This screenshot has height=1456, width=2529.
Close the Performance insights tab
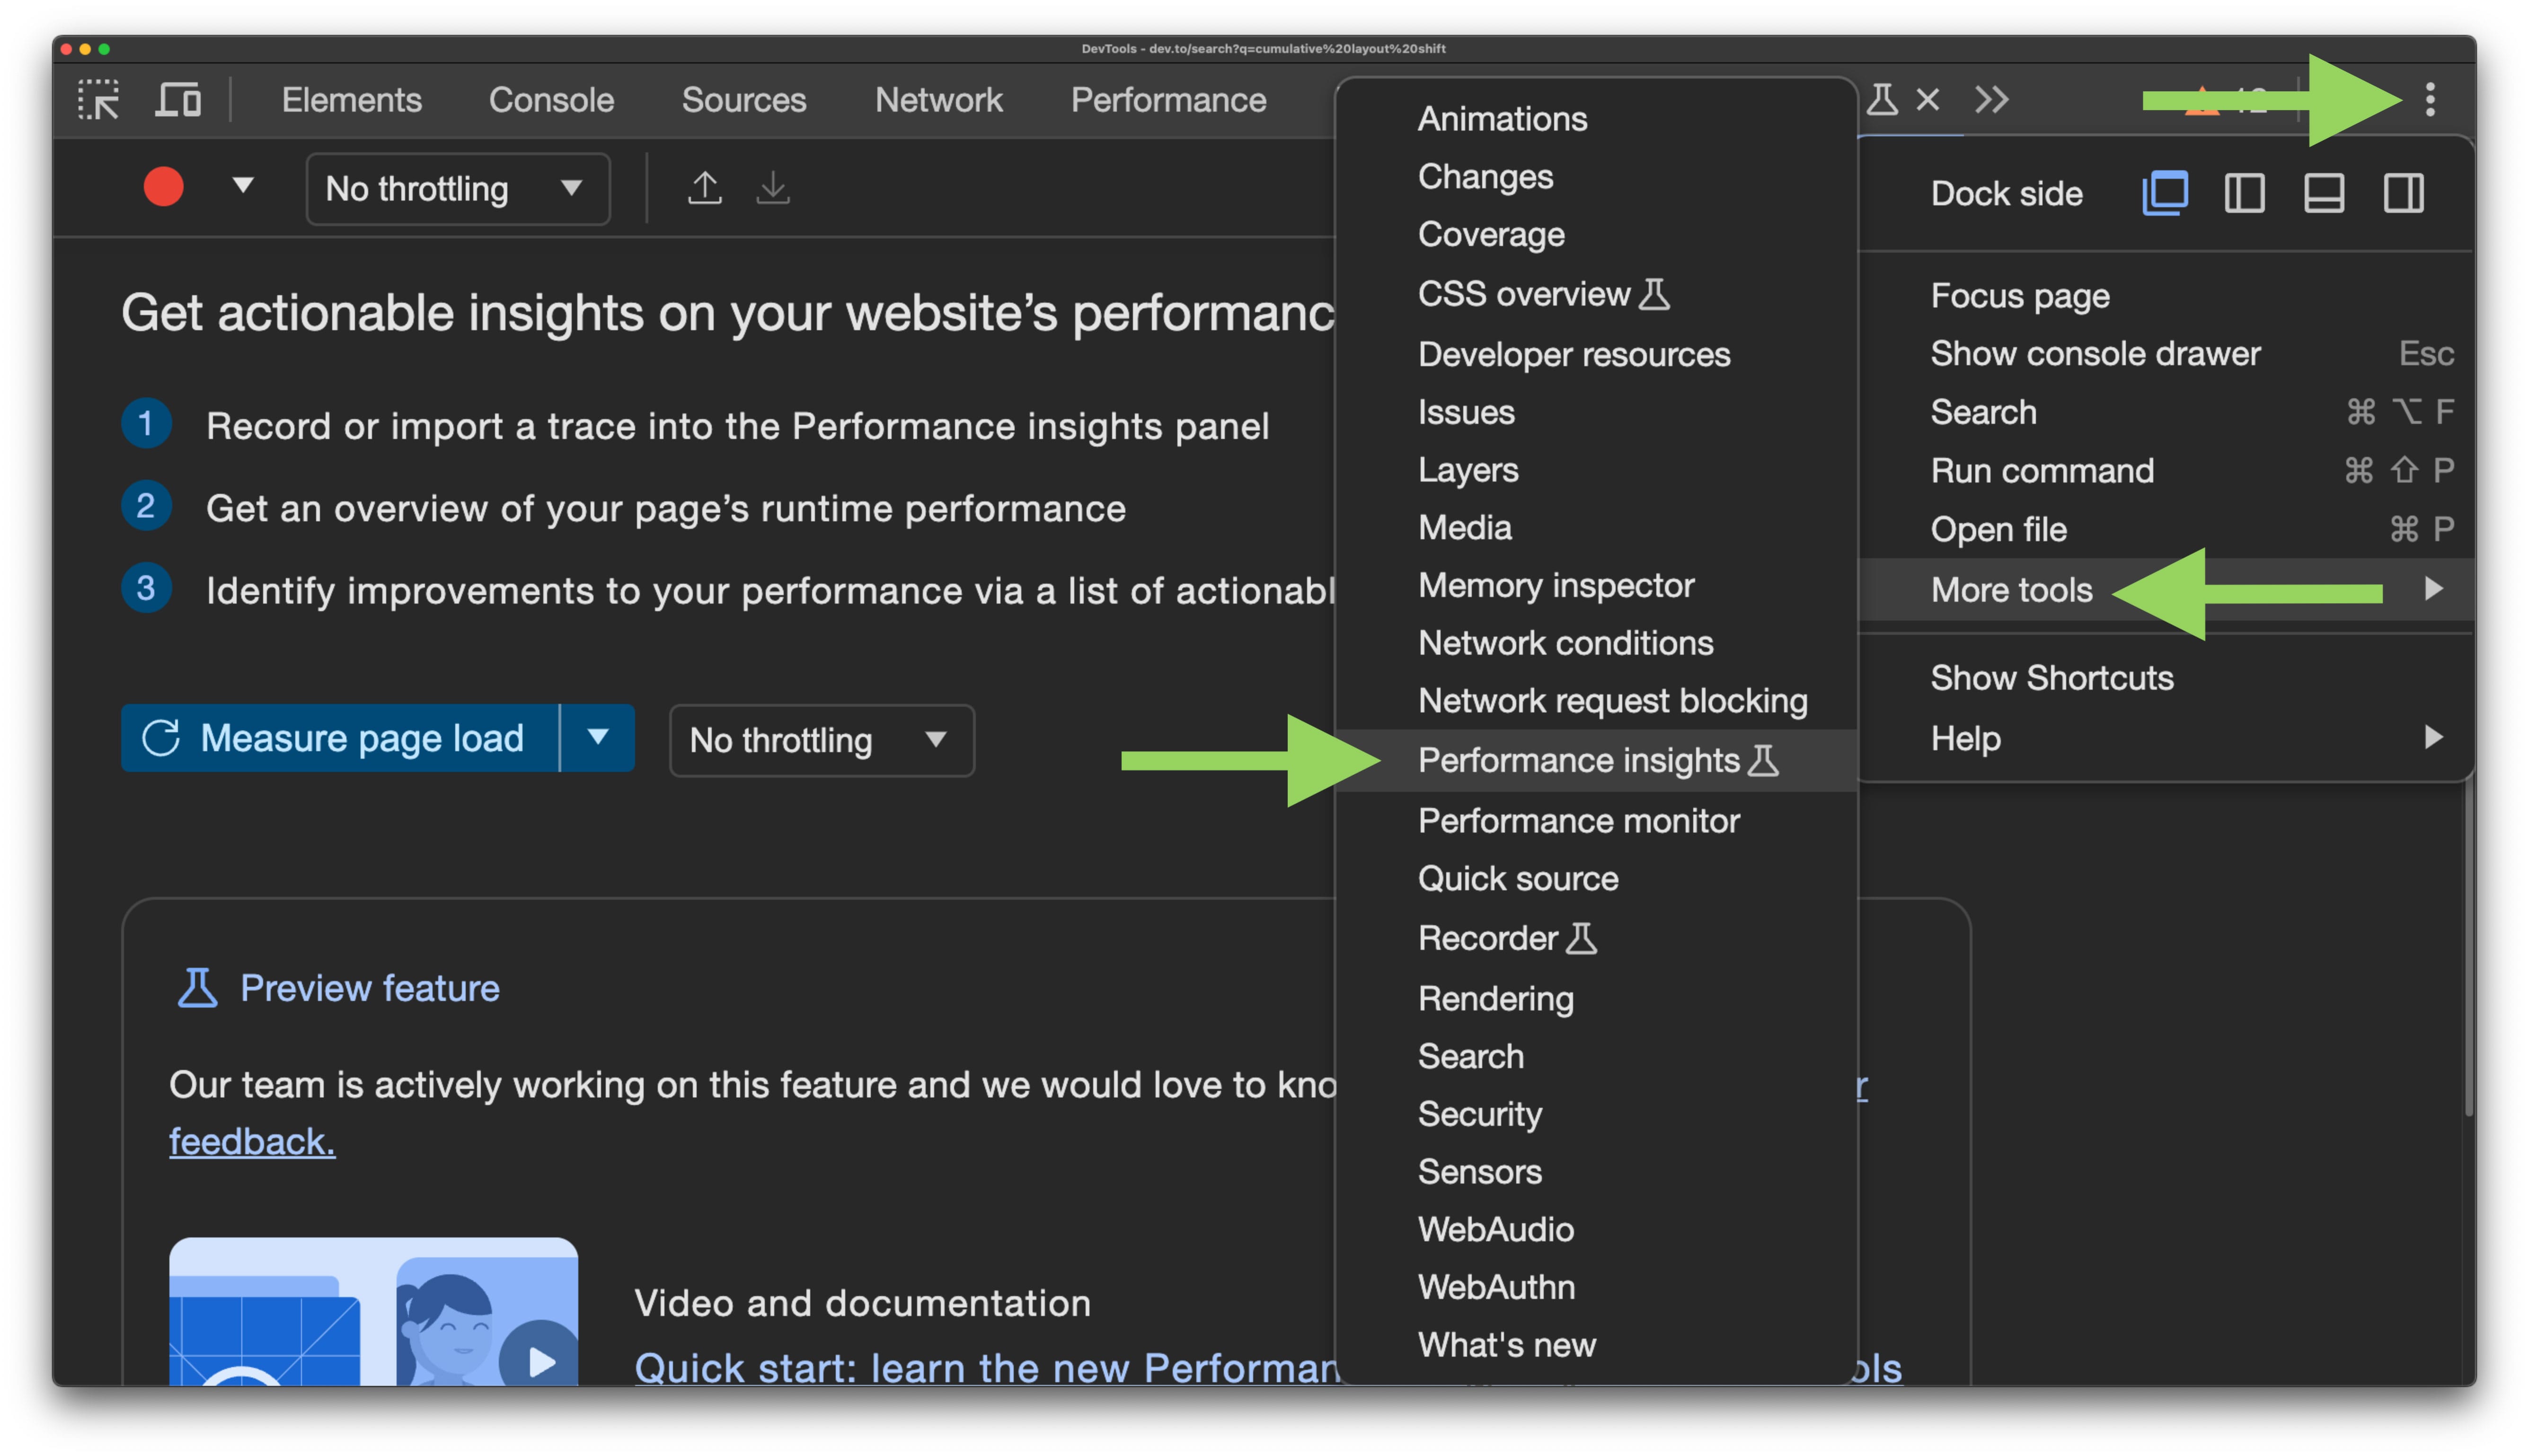(1928, 99)
